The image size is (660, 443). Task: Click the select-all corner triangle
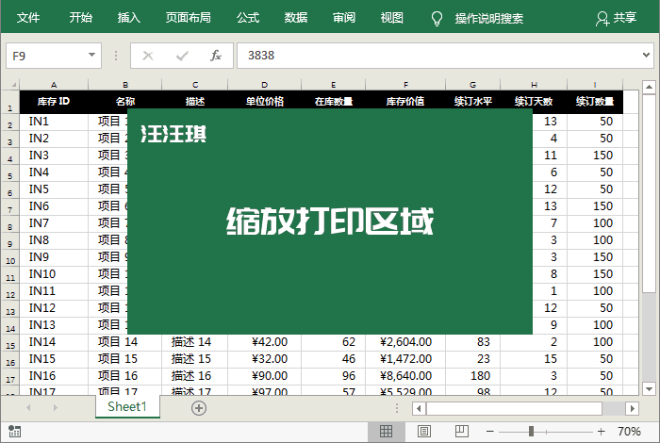(13, 84)
